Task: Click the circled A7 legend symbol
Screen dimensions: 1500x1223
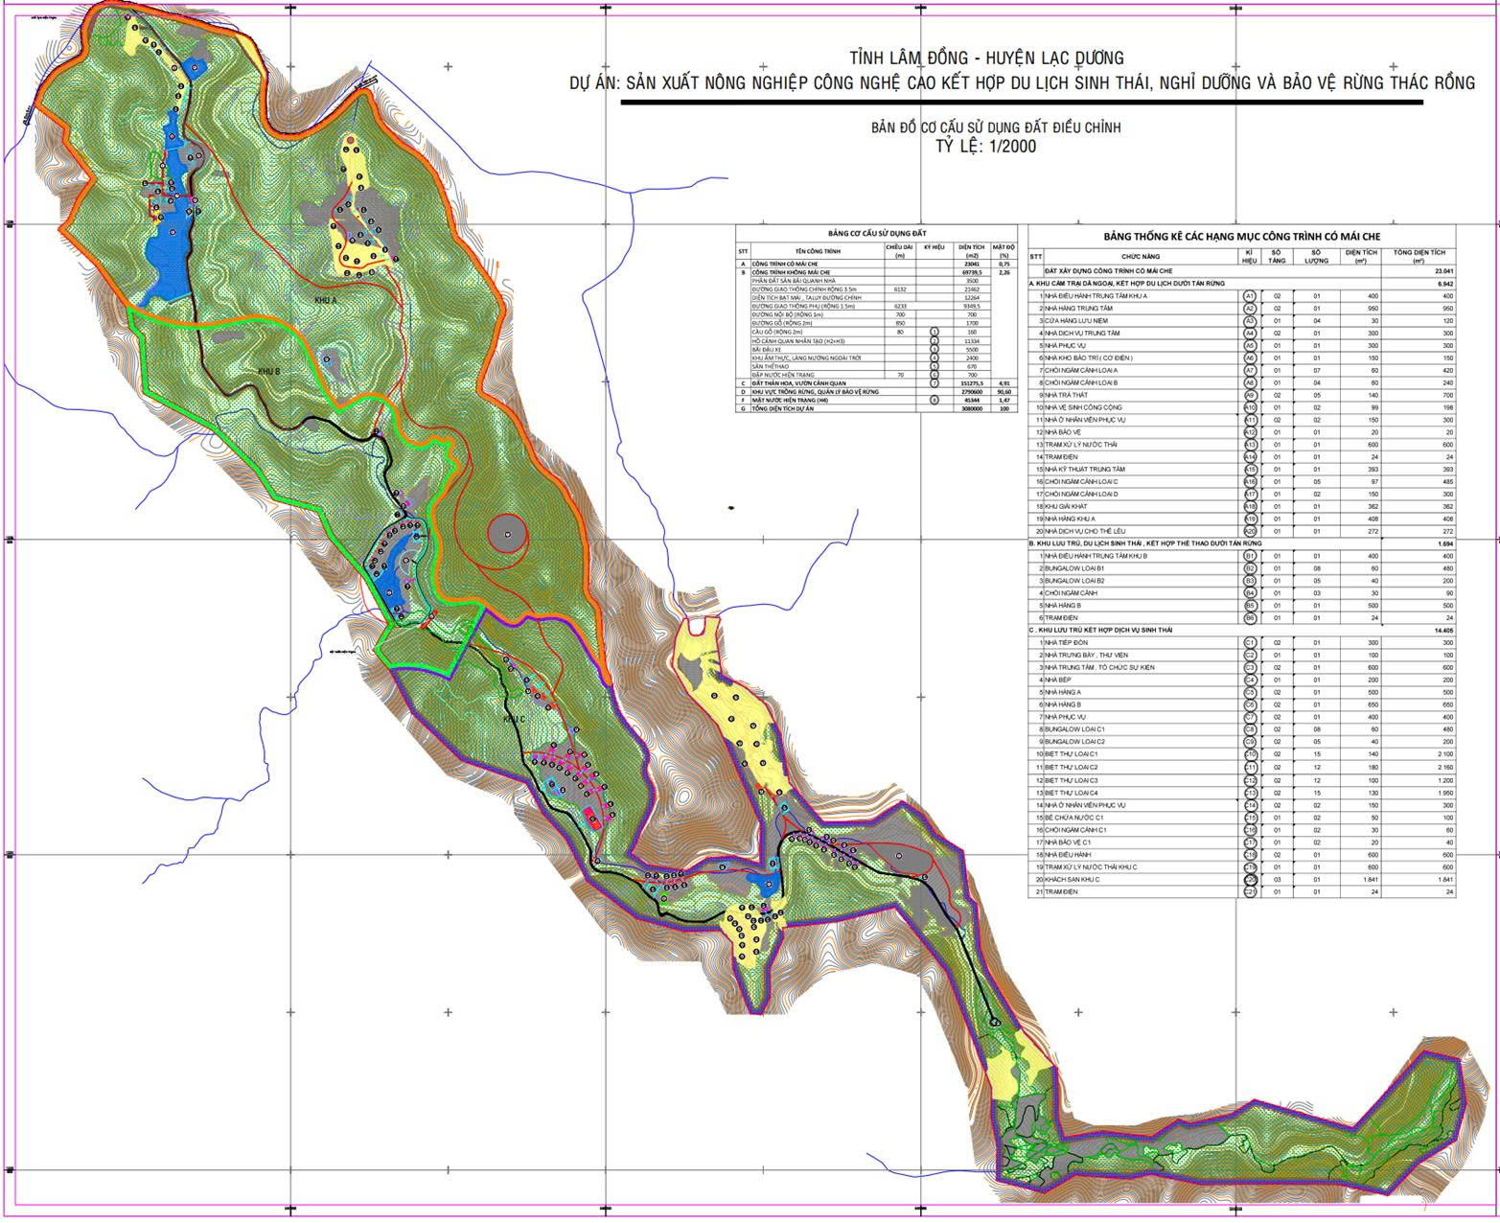Action: pos(1249,370)
